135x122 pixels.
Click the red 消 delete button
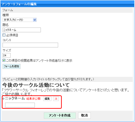click(x=56, y=99)
